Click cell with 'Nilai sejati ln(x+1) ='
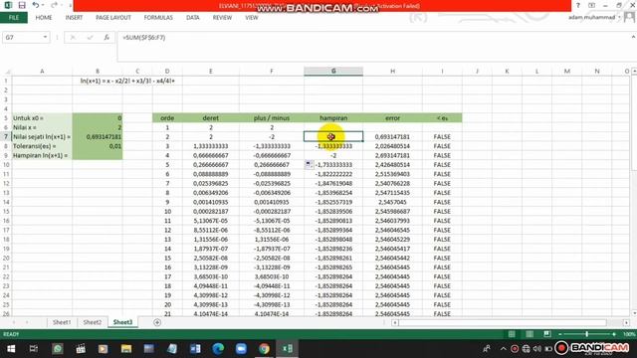Image resolution: width=637 pixels, height=358 pixels. (x=42, y=137)
